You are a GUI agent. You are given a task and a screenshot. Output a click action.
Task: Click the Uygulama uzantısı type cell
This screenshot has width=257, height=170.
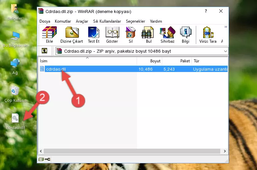(x=210, y=69)
